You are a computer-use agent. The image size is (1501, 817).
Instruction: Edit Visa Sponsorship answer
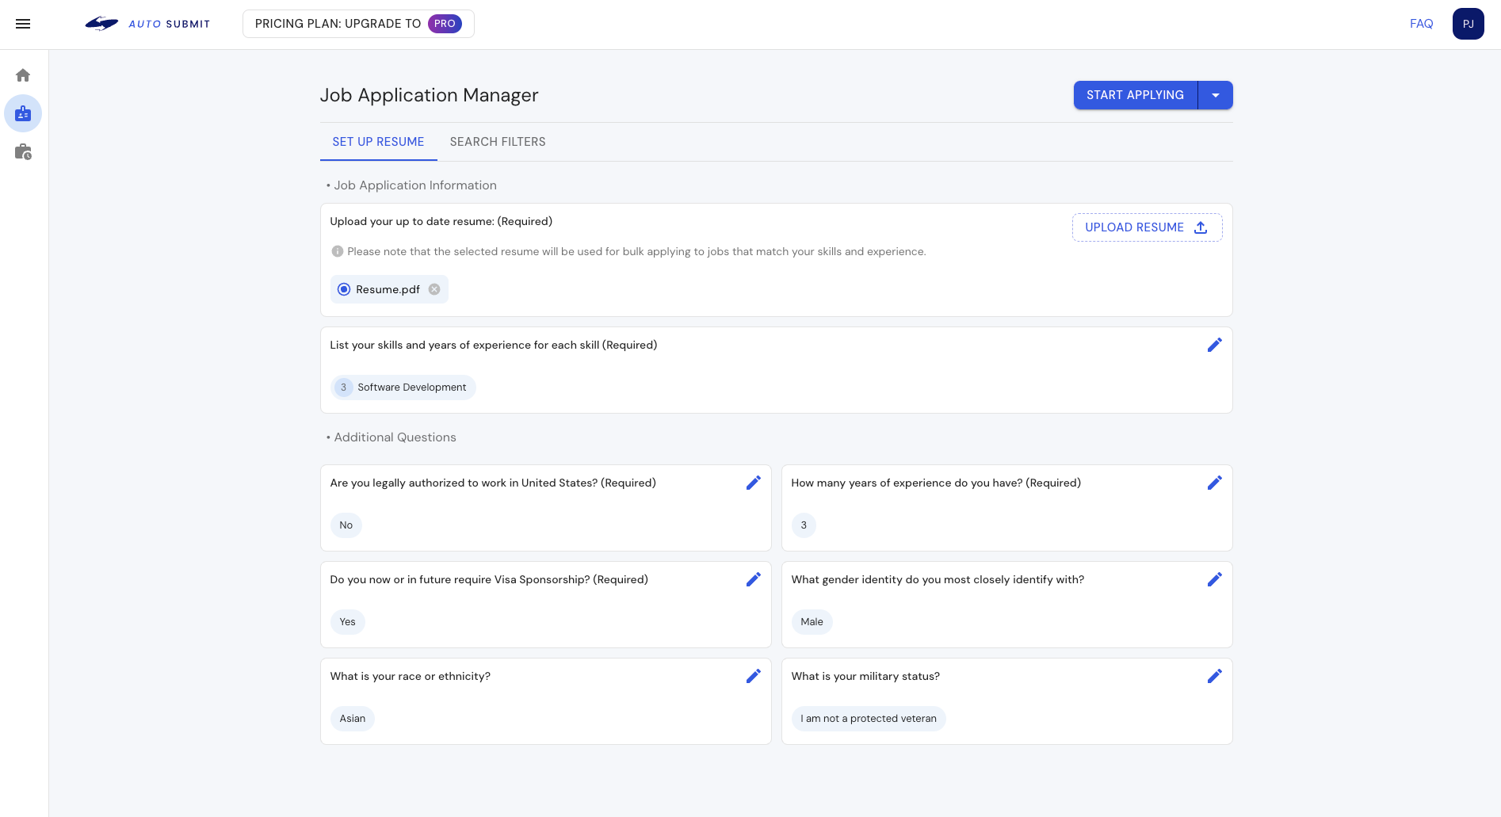tap(753, 579)
